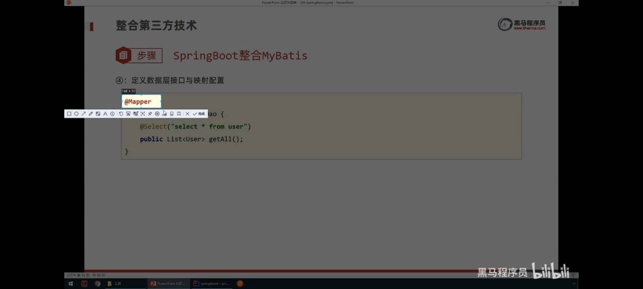The image size is (643, 289).
Task: Click the bookmark icon in capture toolbar
Action: (x=179, y=114)
